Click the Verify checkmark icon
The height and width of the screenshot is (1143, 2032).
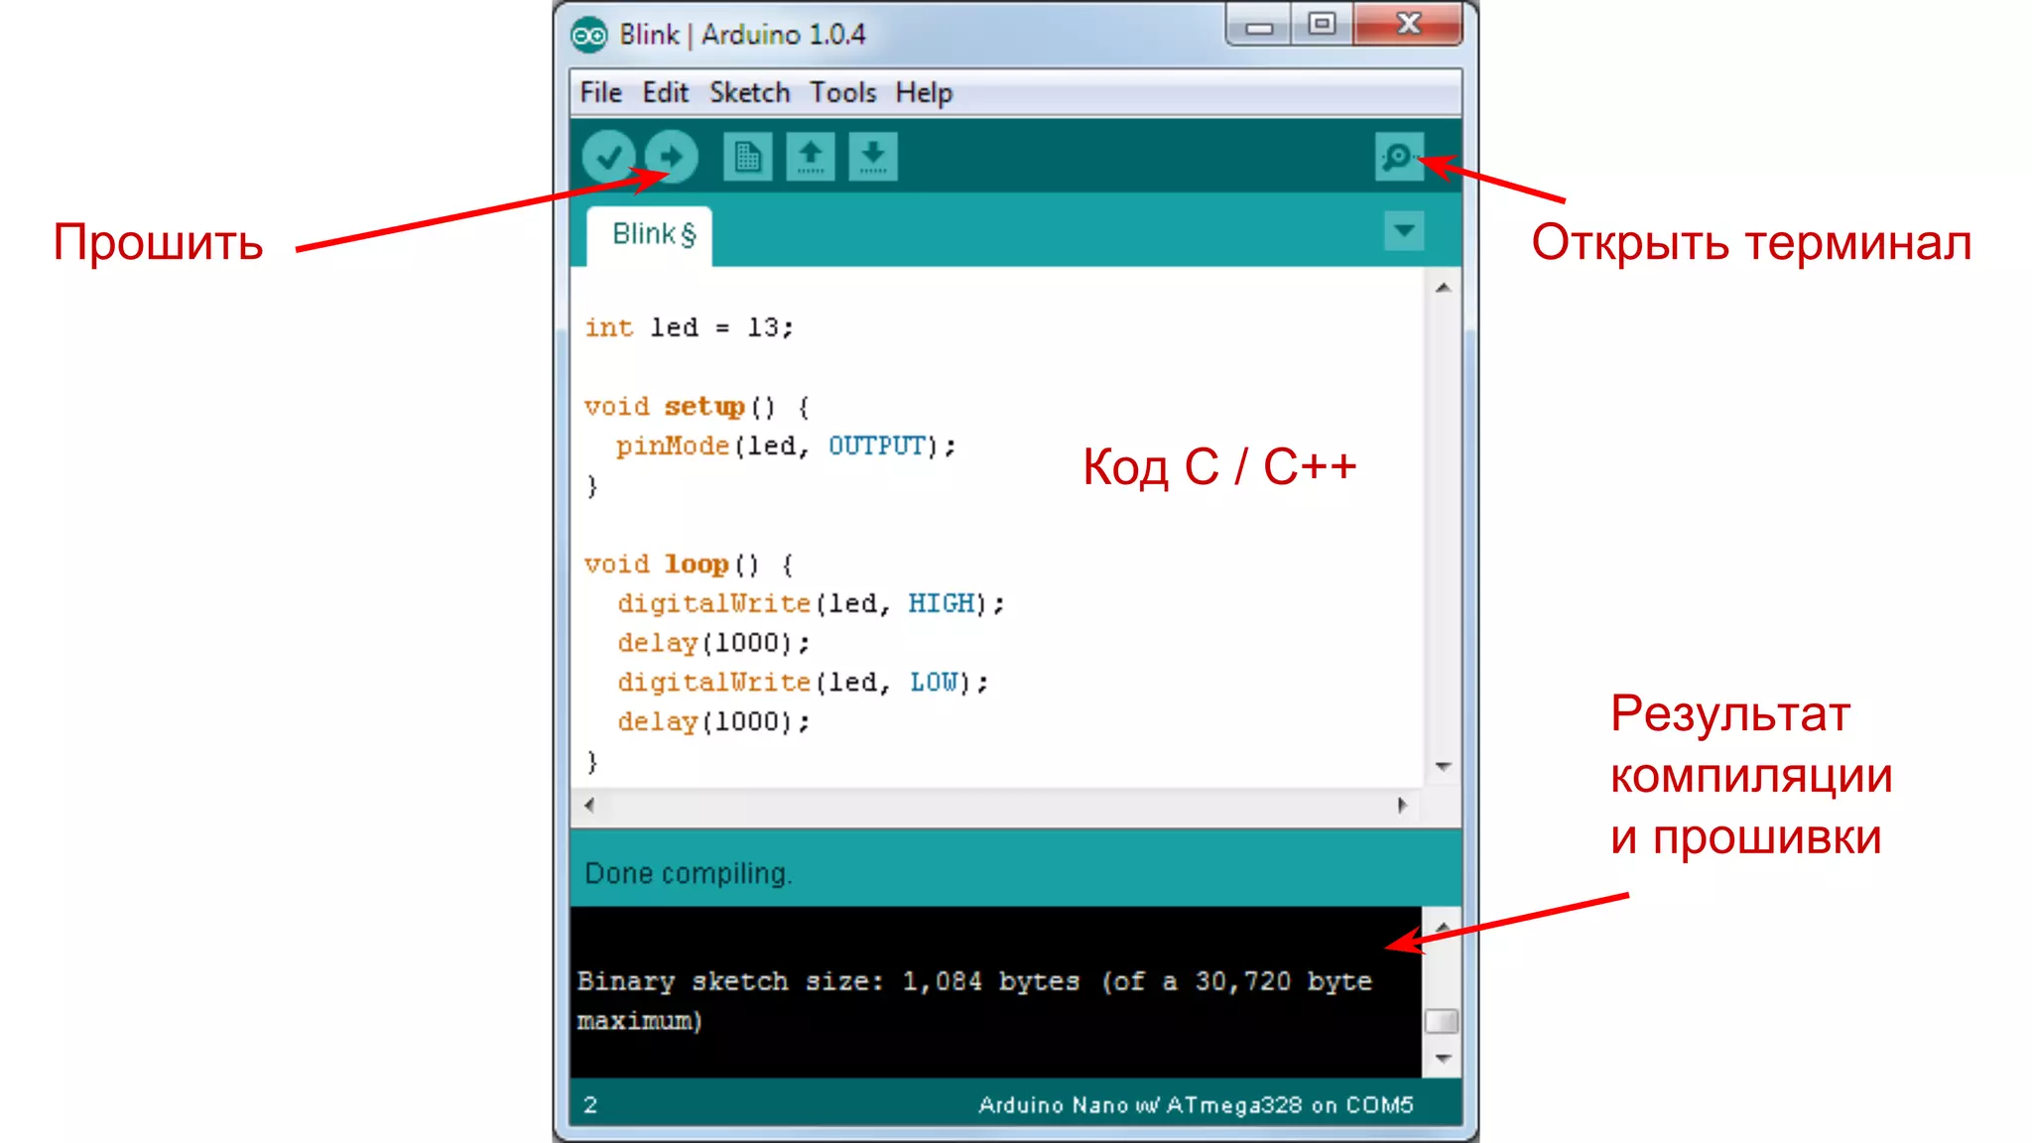[x=608, y=157]
